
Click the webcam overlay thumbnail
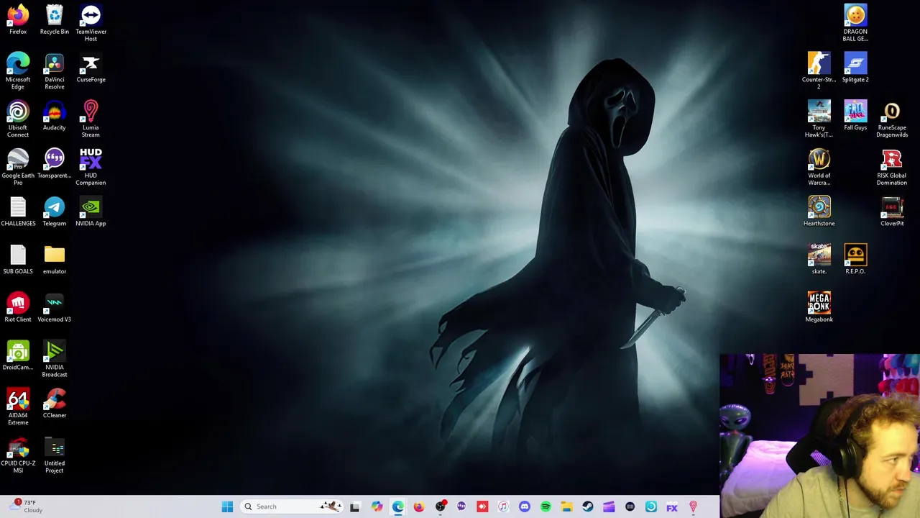point(819,435)
